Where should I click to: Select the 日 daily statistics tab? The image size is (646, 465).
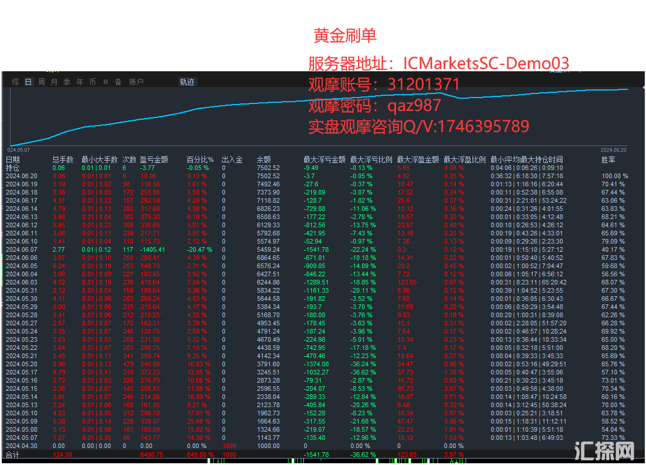coord(28,82)
